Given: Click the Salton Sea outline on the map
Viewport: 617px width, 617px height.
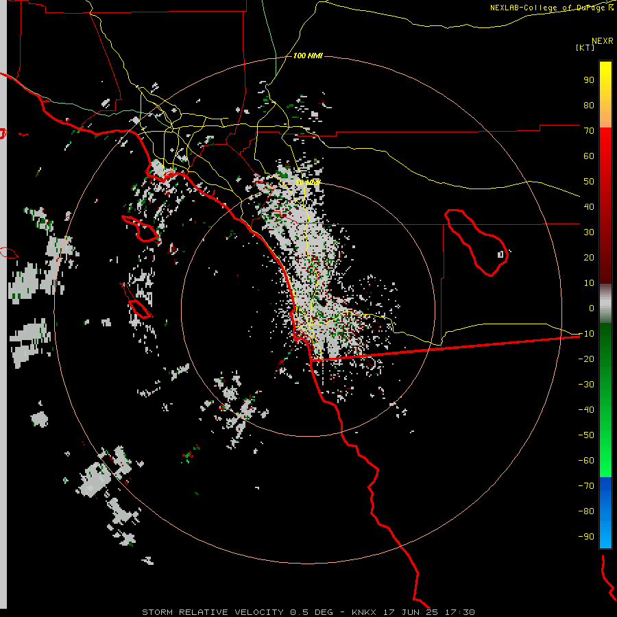Looking at the screenshot, I should (476, 243).
